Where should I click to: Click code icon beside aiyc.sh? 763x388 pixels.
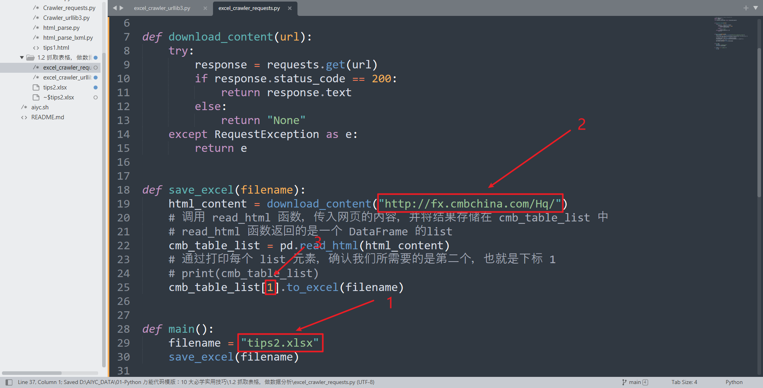click(24, 107)
